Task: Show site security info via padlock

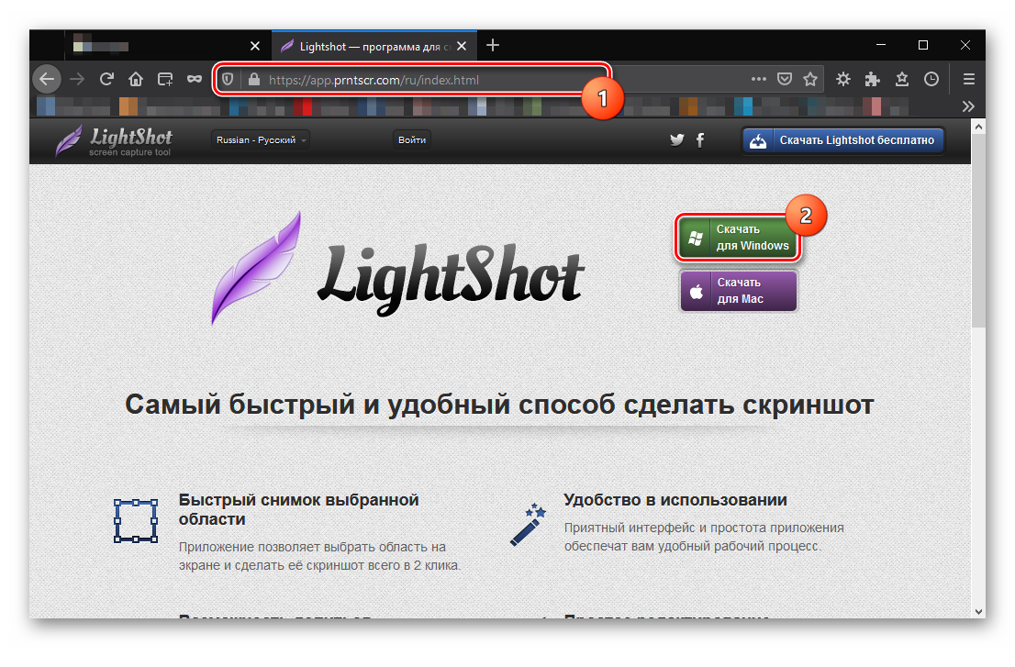Action: 254,80
